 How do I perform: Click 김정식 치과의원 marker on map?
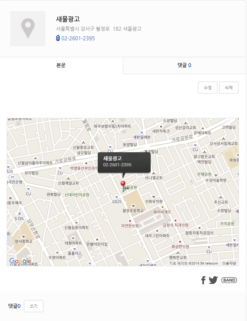point(175,220)
